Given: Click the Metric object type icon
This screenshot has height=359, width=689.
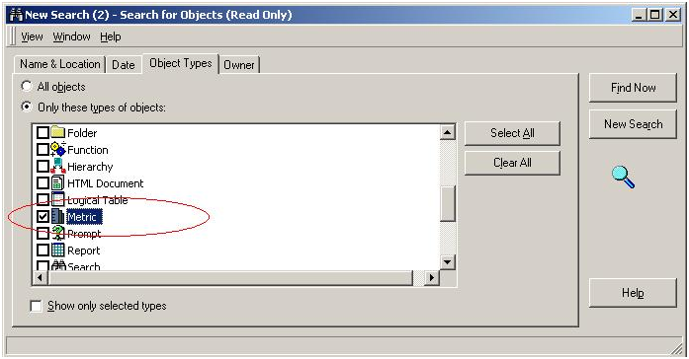Looking at the screenshot, I should pos(57,216).
